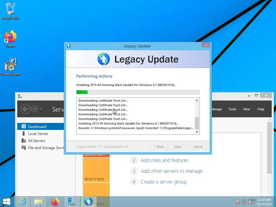Launch Firefox from the taskbar

[55, 202]
